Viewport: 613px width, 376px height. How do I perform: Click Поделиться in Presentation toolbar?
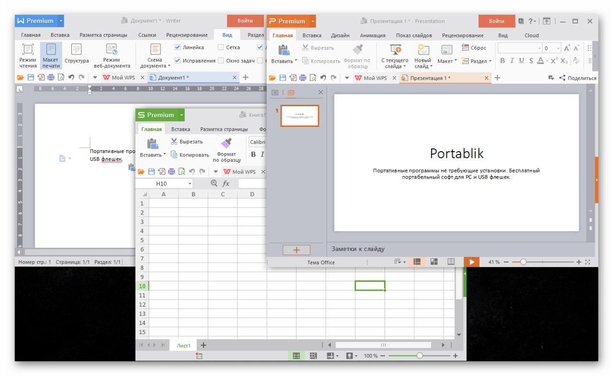pyautogui.click(x=578, y=78)
